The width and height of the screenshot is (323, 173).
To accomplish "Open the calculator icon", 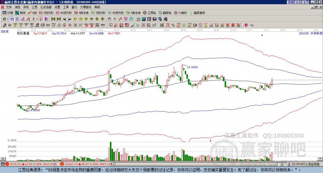I will (x=144, y=19).
